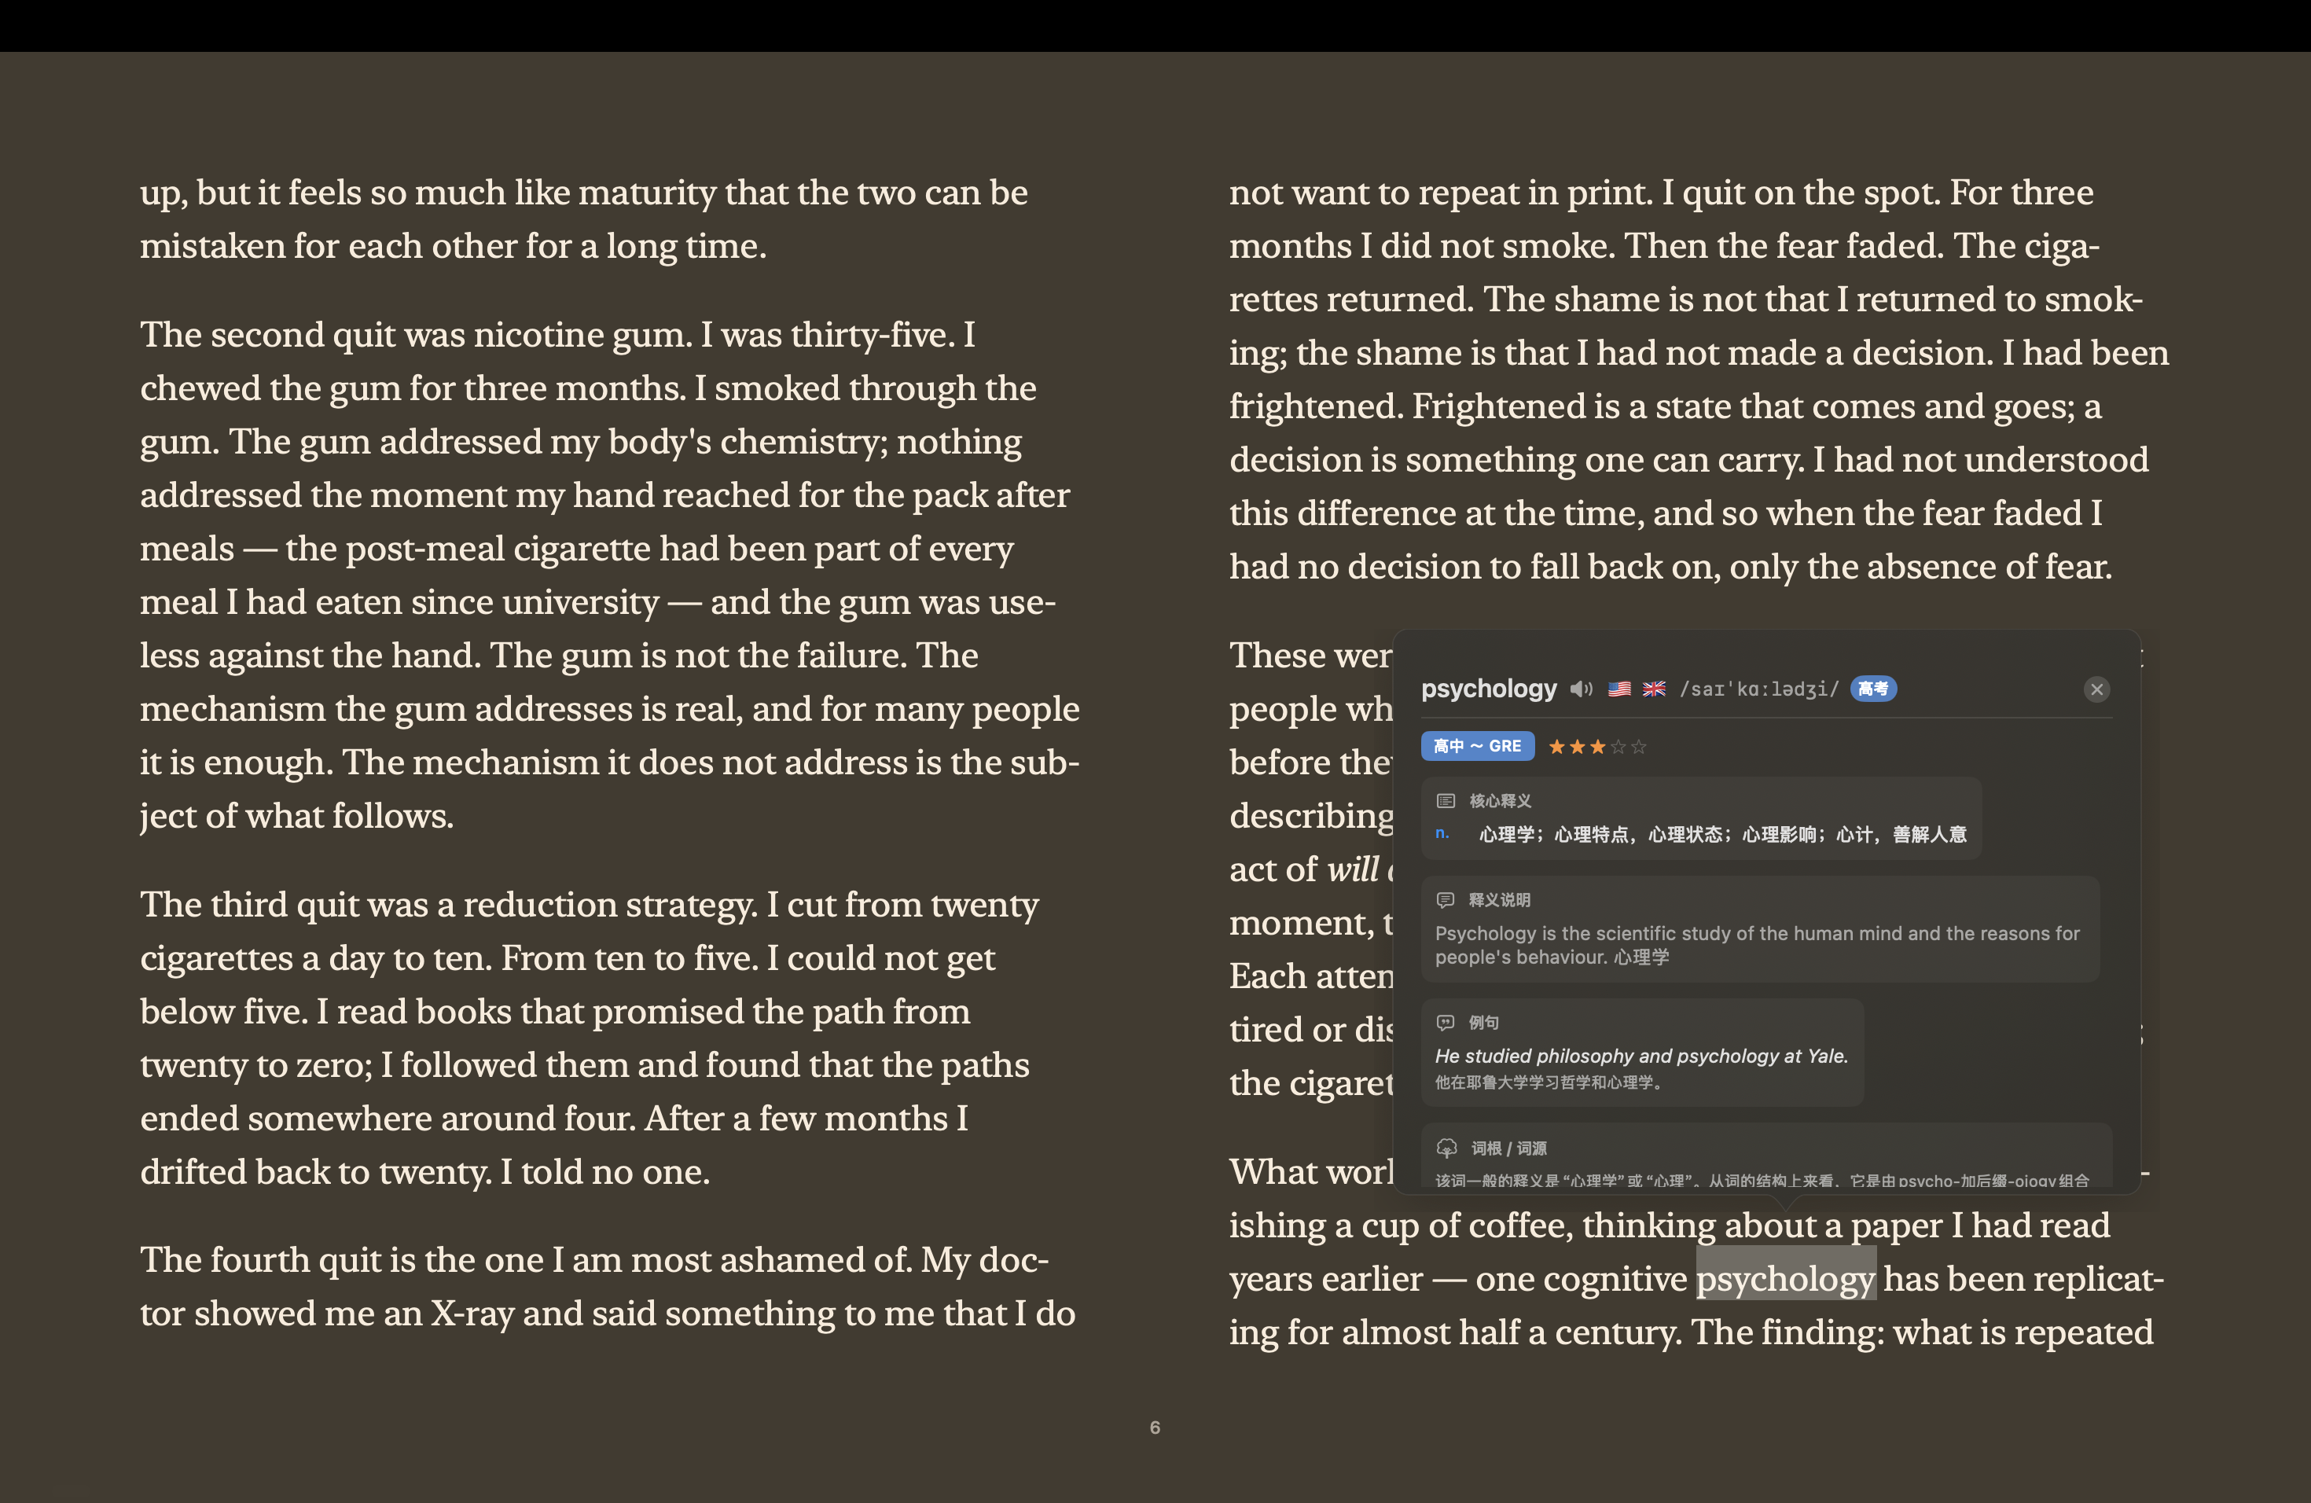The width and height of the screenshot is (2311, 1503).
Task: Close the psychology dictionary popup
Action: point(2096,689)
